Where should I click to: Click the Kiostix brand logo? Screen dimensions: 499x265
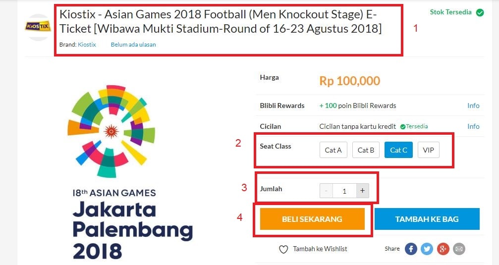[38, 26]
